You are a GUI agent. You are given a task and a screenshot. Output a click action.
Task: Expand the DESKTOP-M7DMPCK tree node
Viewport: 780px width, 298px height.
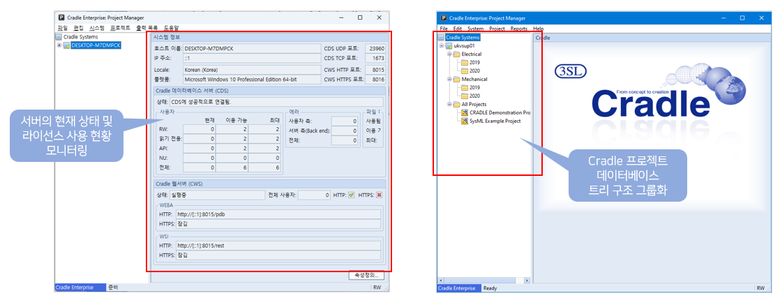click(x=59, y=45)
